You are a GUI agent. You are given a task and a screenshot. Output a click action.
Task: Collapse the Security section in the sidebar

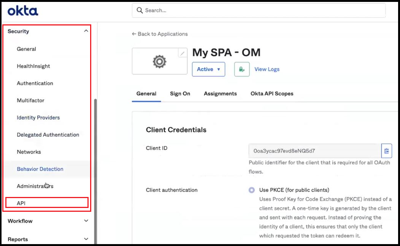point(86,31)
